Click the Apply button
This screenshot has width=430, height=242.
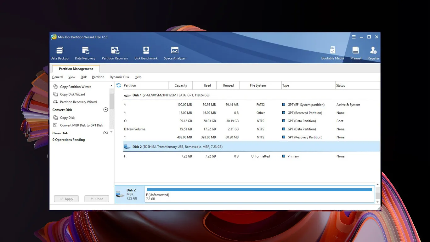click(x=66, y=199)
